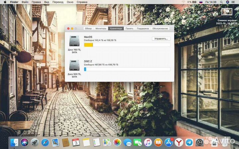This screenshot has height=149, width=239.
Task: Open Notes yellow notepad icon in dock
Action: (86, 142)
